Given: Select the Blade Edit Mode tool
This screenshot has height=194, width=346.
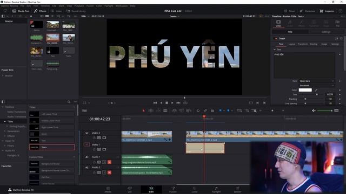Looking at the screenshot, I should pos(165,110).
